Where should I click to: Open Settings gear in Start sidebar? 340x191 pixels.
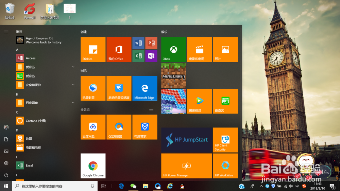click(x=6, y=163)
